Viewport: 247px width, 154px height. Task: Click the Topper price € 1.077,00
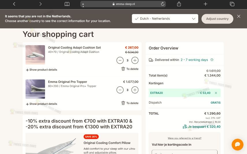(131, 82)
